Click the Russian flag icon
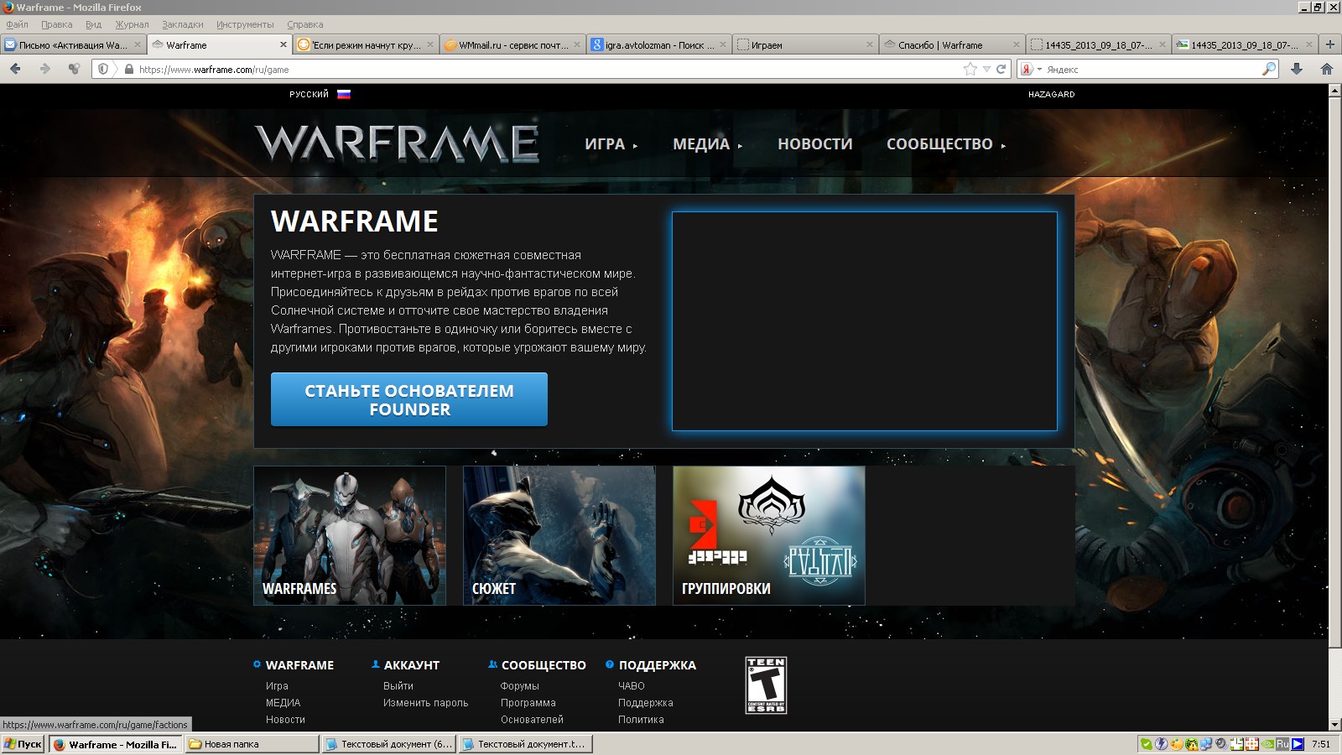This screenshot has height=755, width=1342. click(344, 94)
